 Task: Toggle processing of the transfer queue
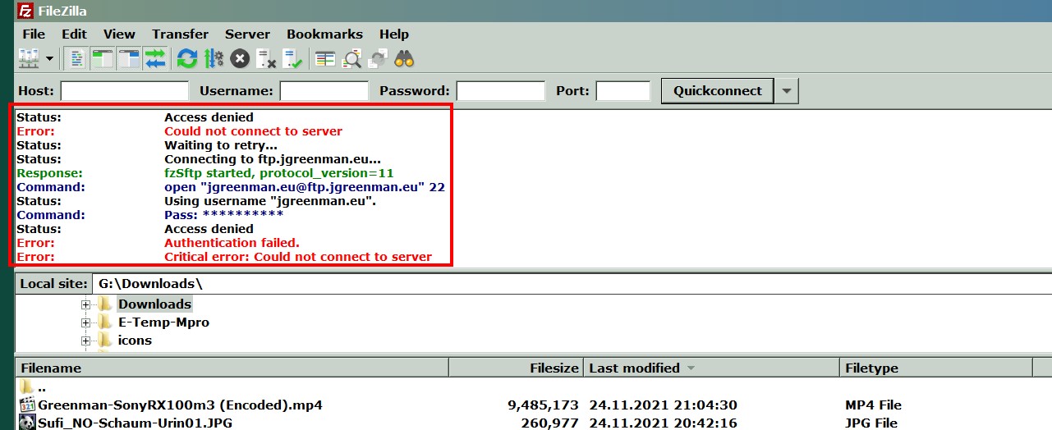tap(214, 58)
